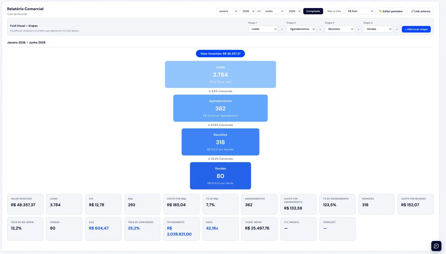
Task: Open the end month dropdown showing Junho
Action: click(273, 11)
